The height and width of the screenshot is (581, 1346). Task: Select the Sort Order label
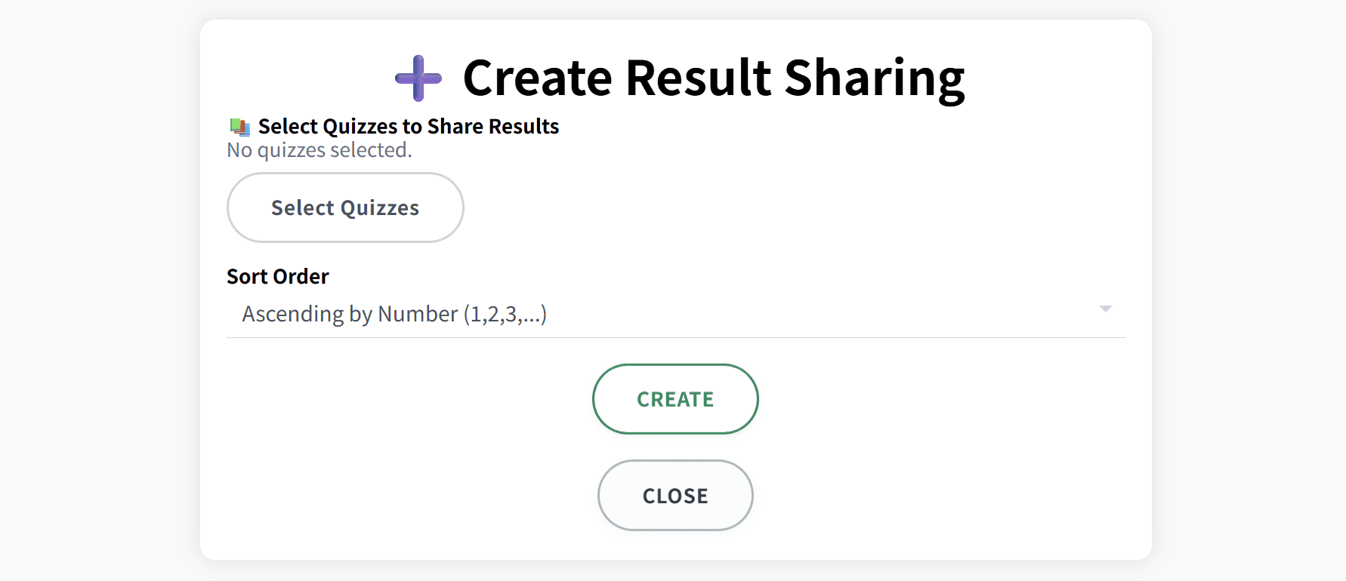click(277, 276)
